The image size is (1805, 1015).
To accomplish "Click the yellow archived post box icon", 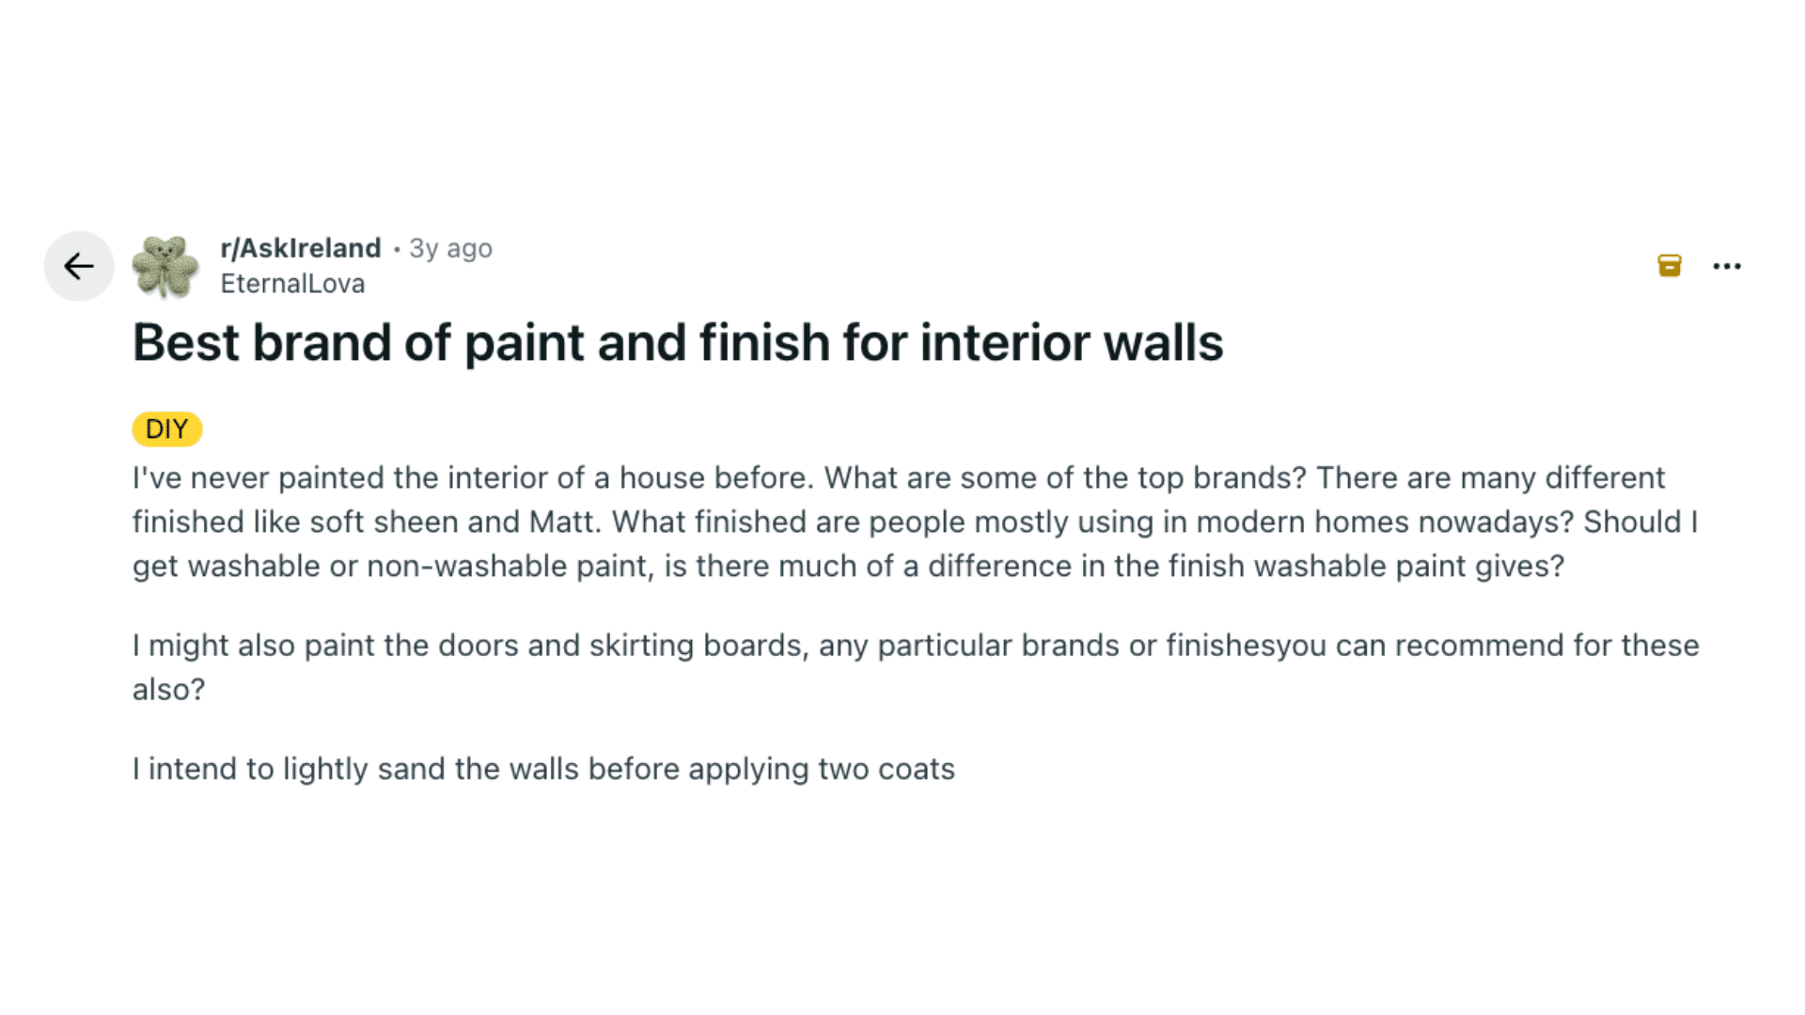I will pos(1669,266).
